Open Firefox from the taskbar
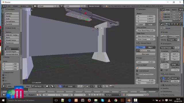Image resolution: width=184 pixels, height=103 pixels. pos(89,100)
